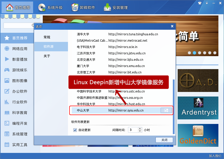Select the 中国科学技术大学 mirror row
Screen dimensions: 224x159
[x=122, y=91]
